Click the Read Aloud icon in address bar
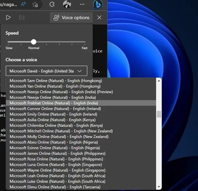This screenshot has height=191, width=198. pyautogui.click(x=23, y=4)
